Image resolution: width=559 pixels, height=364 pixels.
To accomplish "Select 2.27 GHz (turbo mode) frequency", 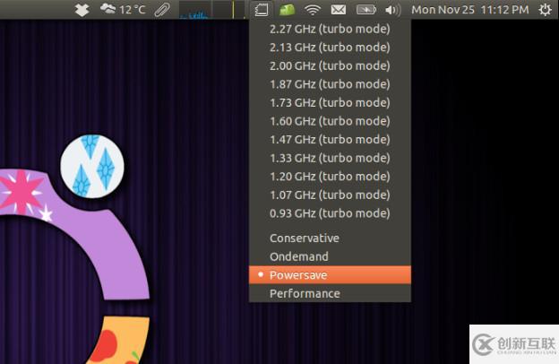I will pyautogui.click(x=330, y=29).
